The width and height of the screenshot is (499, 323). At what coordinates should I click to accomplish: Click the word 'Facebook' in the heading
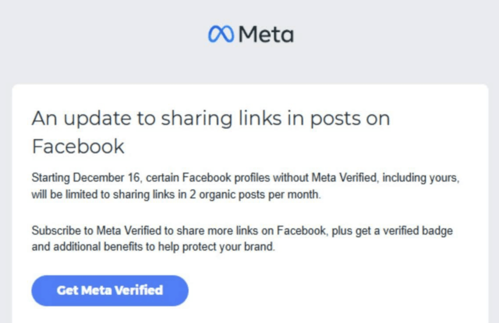[78, 146]
